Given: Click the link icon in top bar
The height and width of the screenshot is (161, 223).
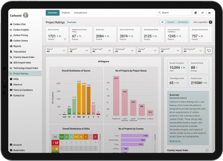Looking at the screenshot, I should tap(202, 13).
